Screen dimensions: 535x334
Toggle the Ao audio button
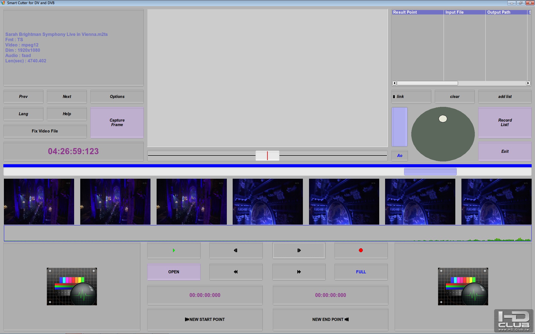click(400, 156)
